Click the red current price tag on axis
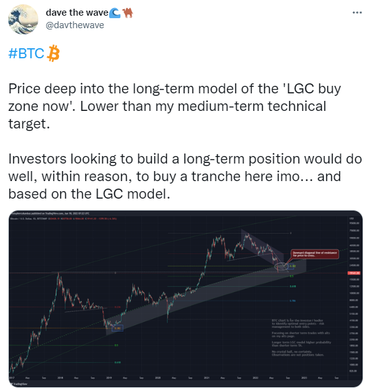Viewport: 367px width, 391px height. pos(354,273)
